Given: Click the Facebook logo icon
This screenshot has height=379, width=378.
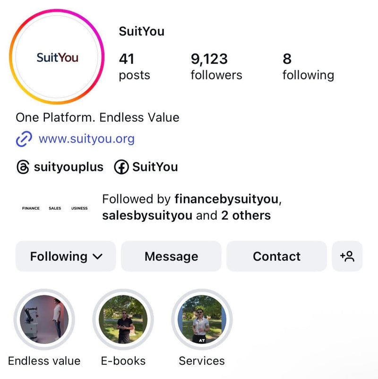Looking at the screenshot, I should (121, 167).
